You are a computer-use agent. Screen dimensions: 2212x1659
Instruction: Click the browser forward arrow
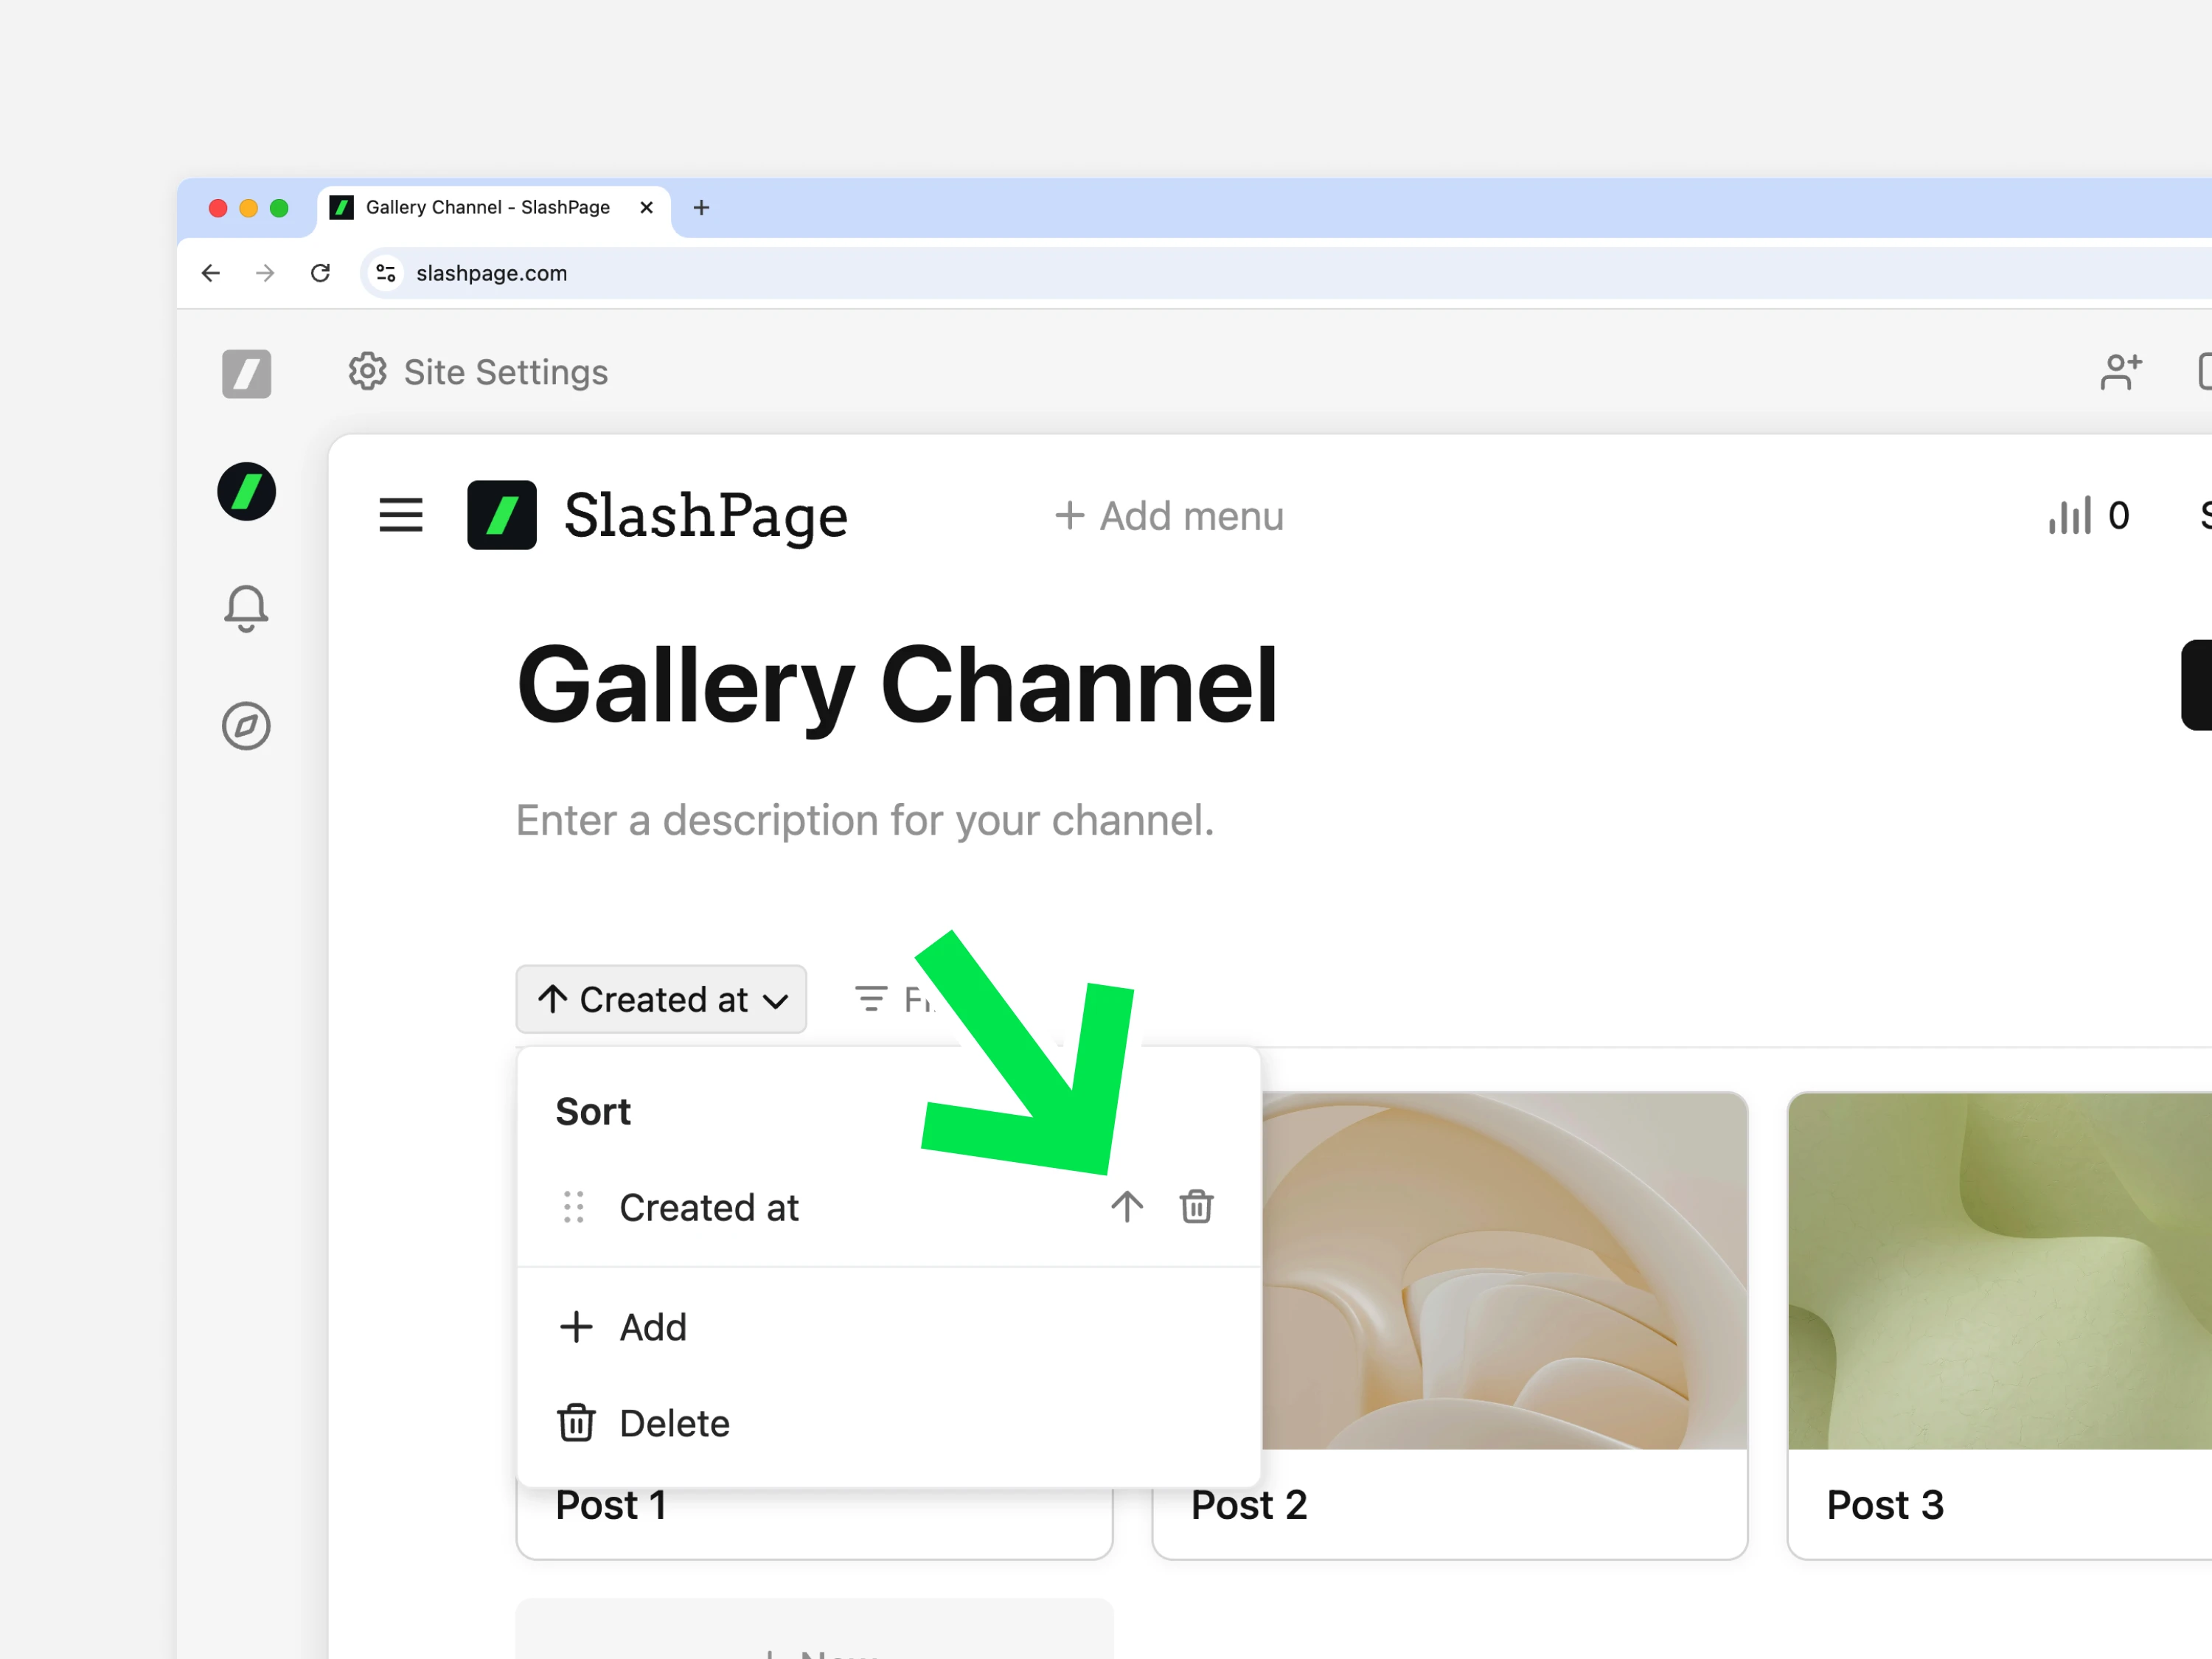click(265, 273)
